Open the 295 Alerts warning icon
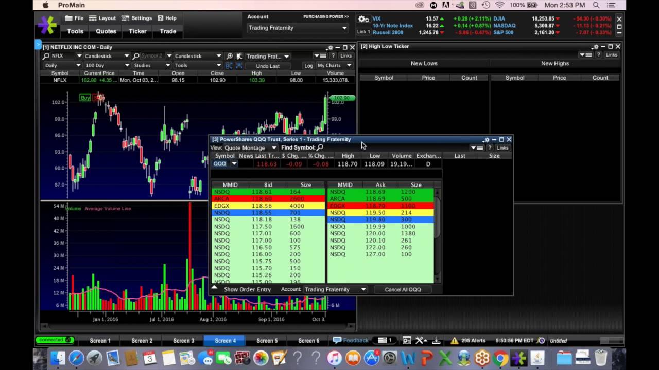659x370 pixels. 454,341
